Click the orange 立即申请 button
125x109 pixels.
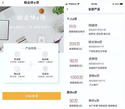tap(31, 96)
